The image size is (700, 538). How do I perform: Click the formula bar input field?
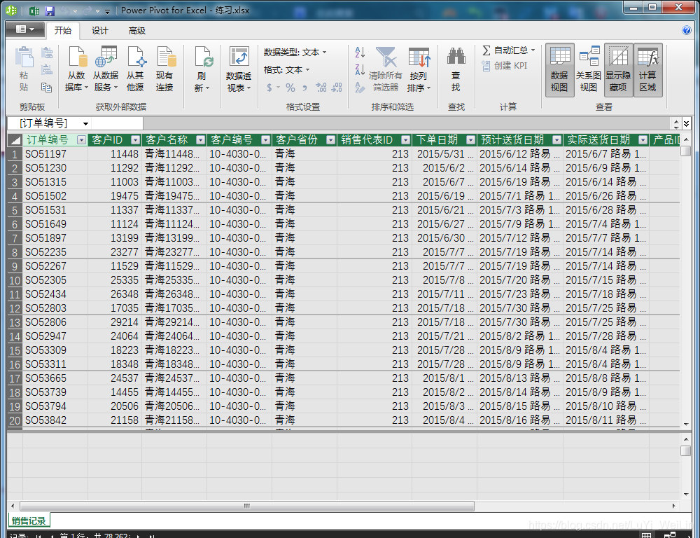pyautogui.click(x=407, y=123)
